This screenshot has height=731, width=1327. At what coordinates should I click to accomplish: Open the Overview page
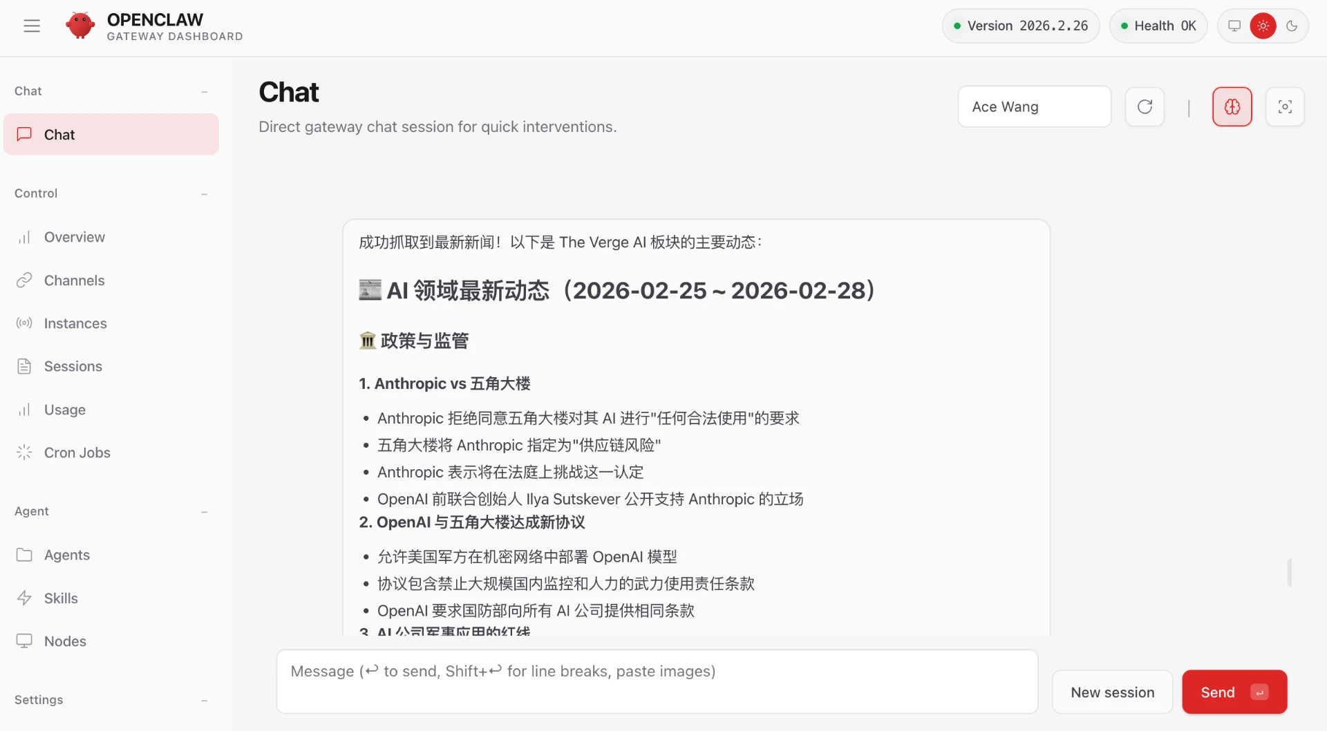coord(75,237)
